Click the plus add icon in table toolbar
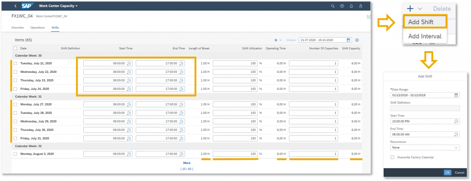This screenshot has height=181, width=471. (276, 40)
